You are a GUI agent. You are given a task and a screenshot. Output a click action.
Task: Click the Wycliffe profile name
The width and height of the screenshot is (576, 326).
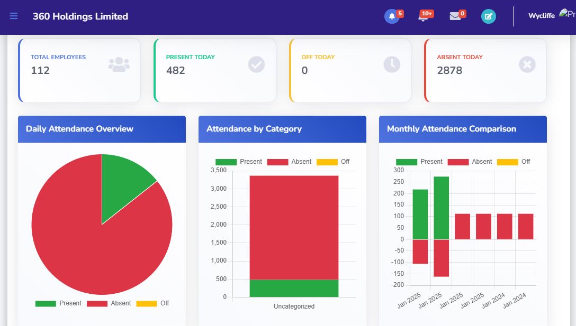541,16
